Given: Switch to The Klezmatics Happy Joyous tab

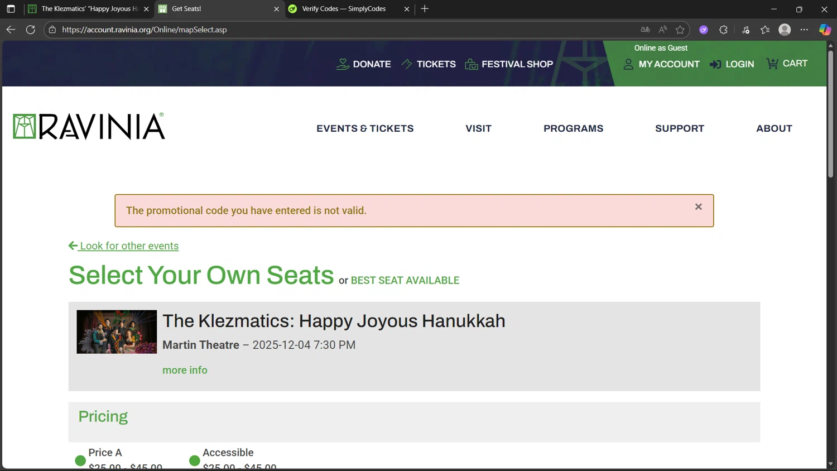Looking at the screenshot, I should pyautogui.click(x=89, y=9).
